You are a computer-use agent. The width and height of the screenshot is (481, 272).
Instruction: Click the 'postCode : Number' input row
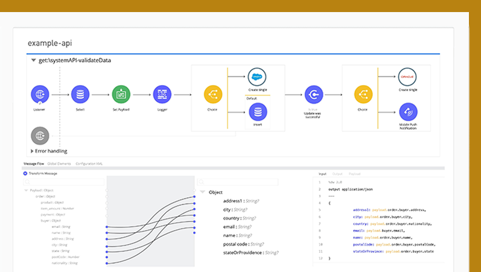[65, 257]
